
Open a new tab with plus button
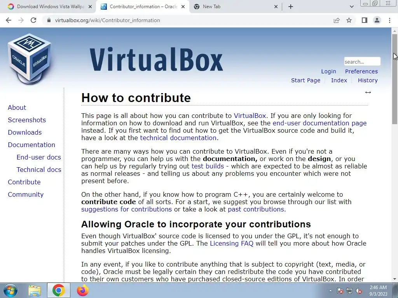(291, 7)
